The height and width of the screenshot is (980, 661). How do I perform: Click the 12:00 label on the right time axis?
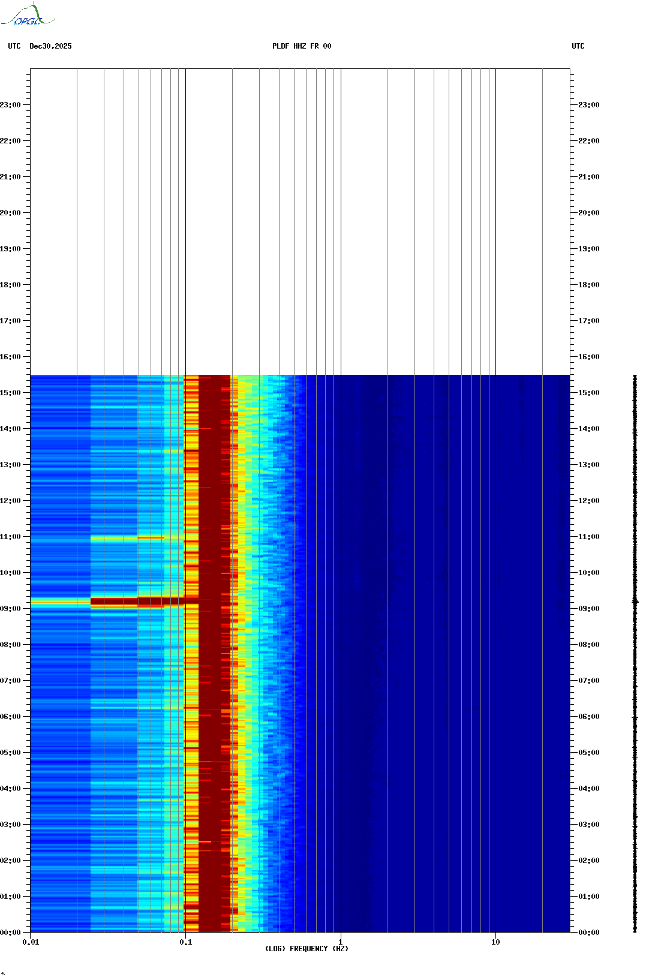589,501
